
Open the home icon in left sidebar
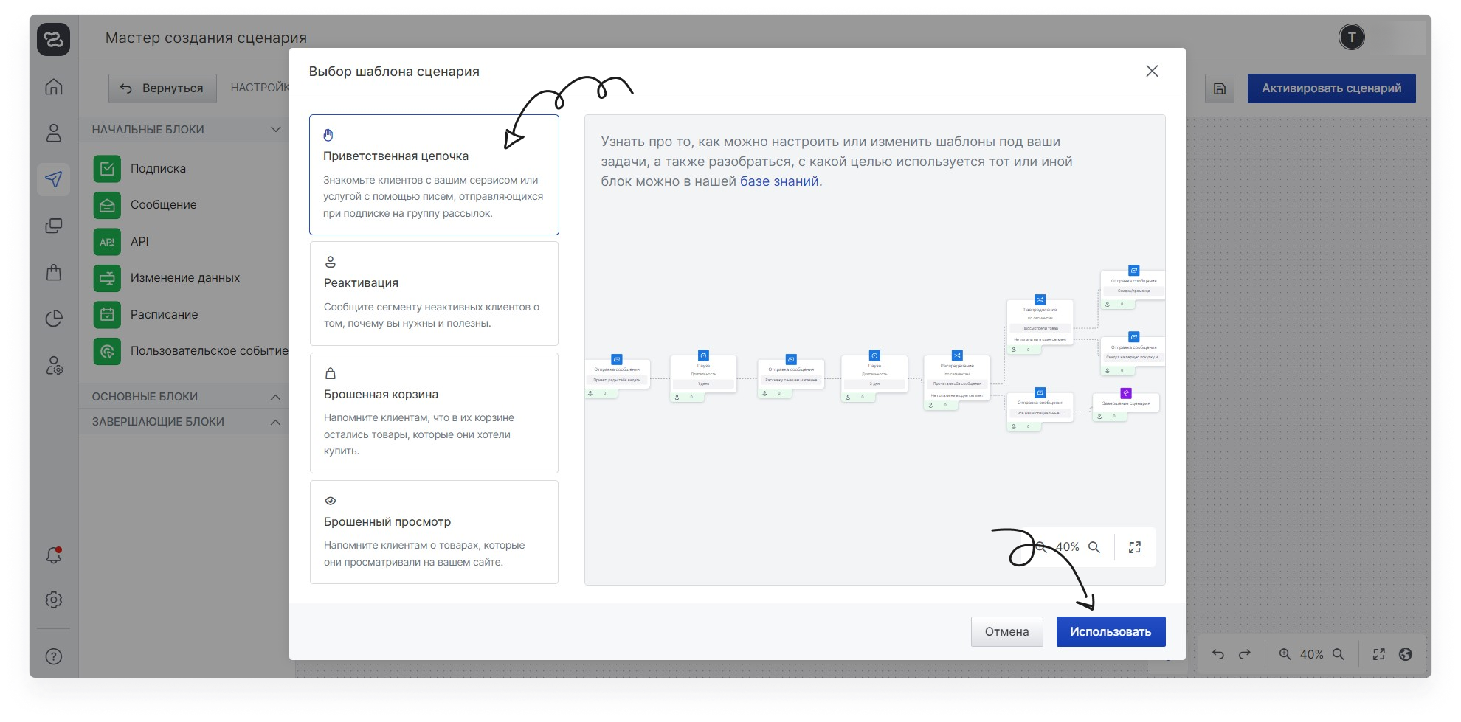click(x=53, y=87)
